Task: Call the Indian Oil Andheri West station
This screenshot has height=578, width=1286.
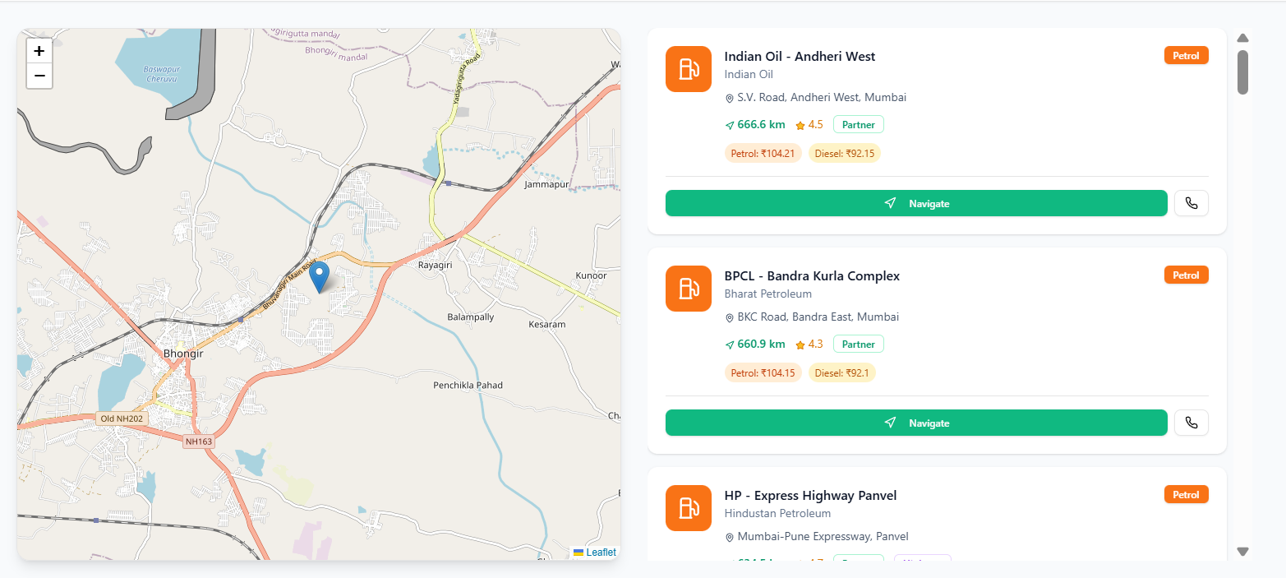Action: (x=1192, y=203)
